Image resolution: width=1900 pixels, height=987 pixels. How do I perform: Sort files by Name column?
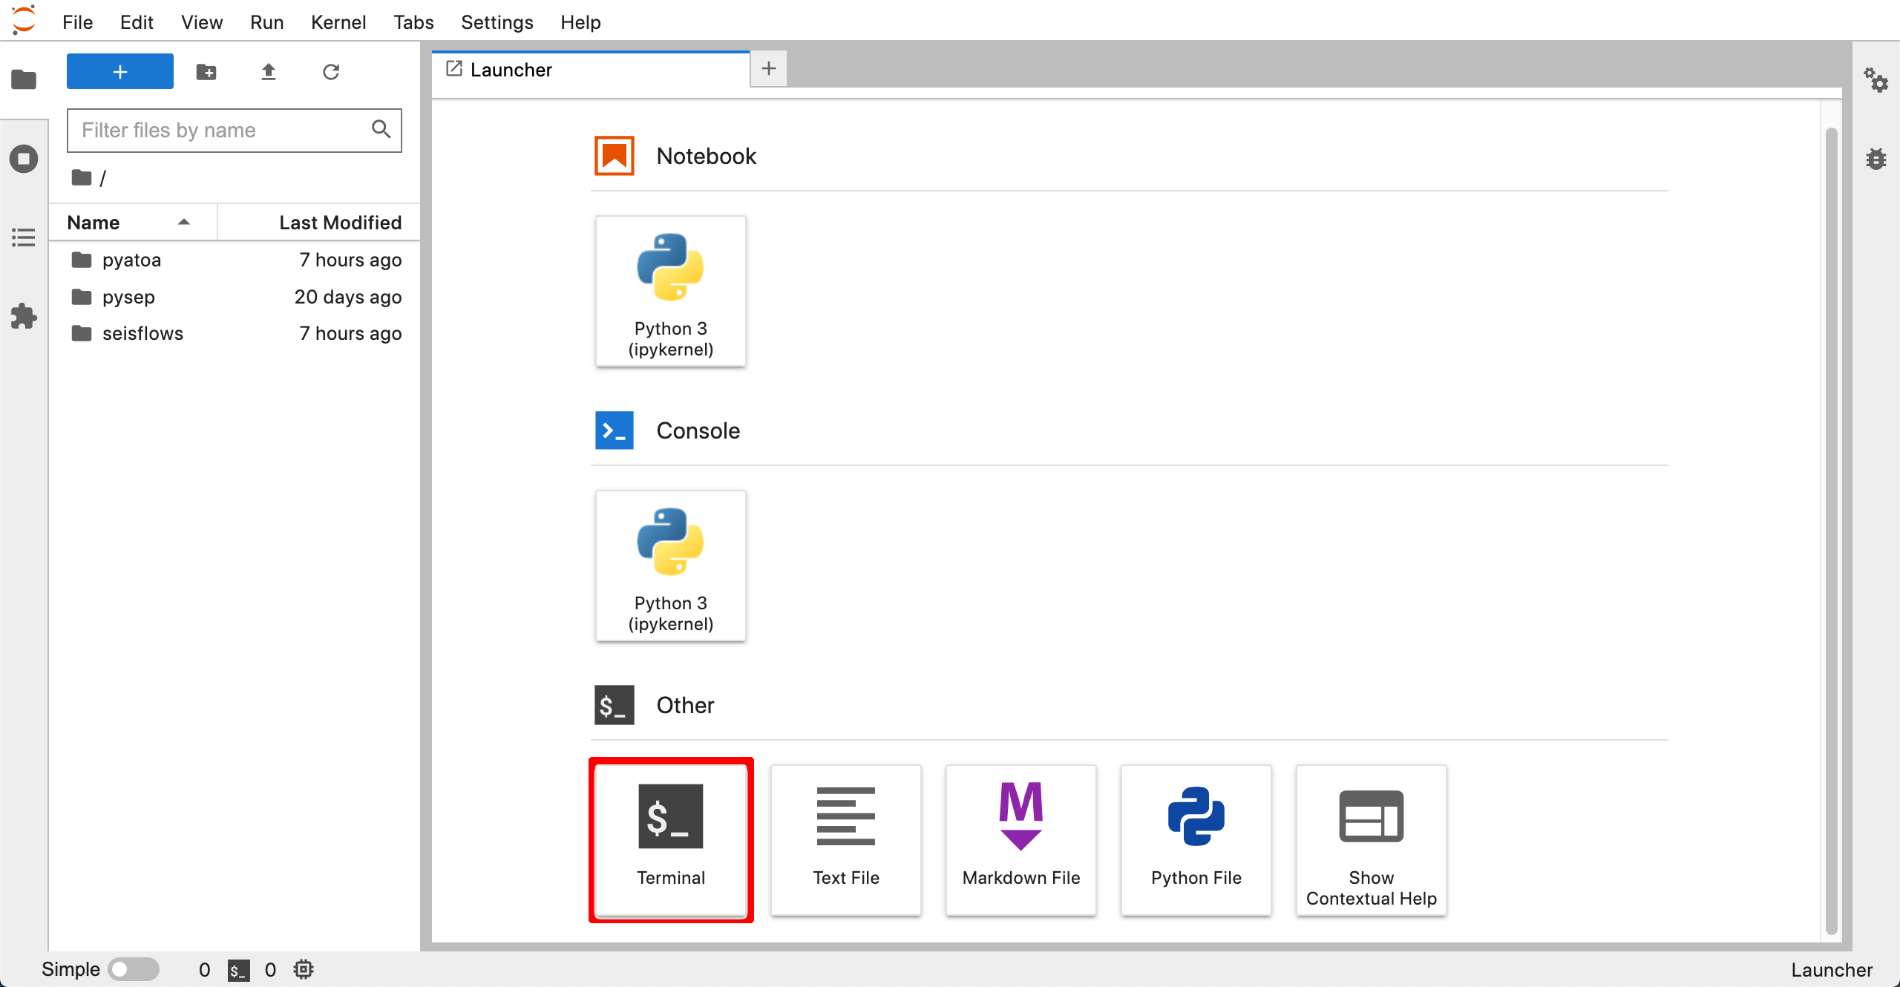(x=132, y=223)
